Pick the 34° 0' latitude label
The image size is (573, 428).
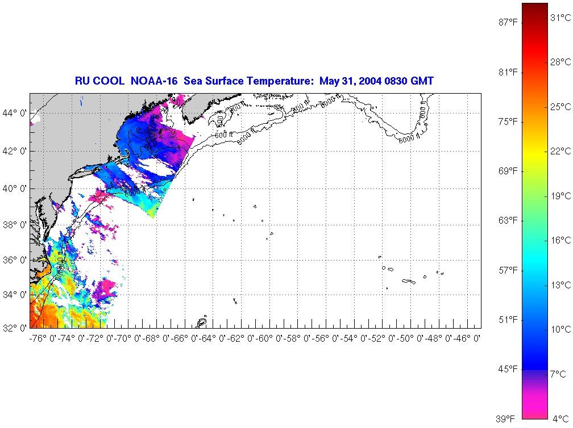click(15, 295)
